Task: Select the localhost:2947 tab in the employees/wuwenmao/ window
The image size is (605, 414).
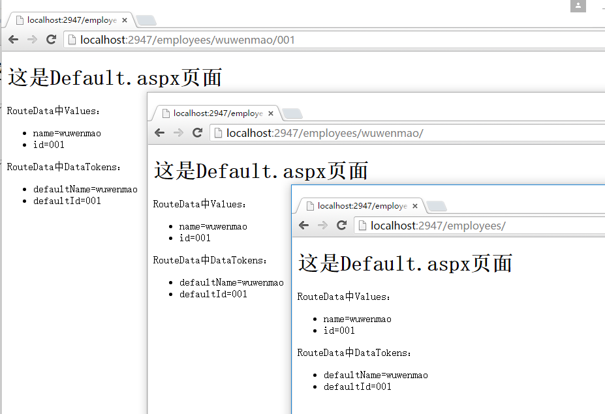Action: 217,113
